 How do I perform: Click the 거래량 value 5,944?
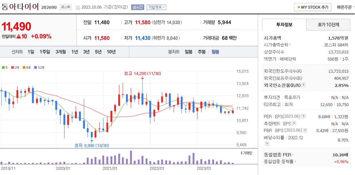coord(224,22)
